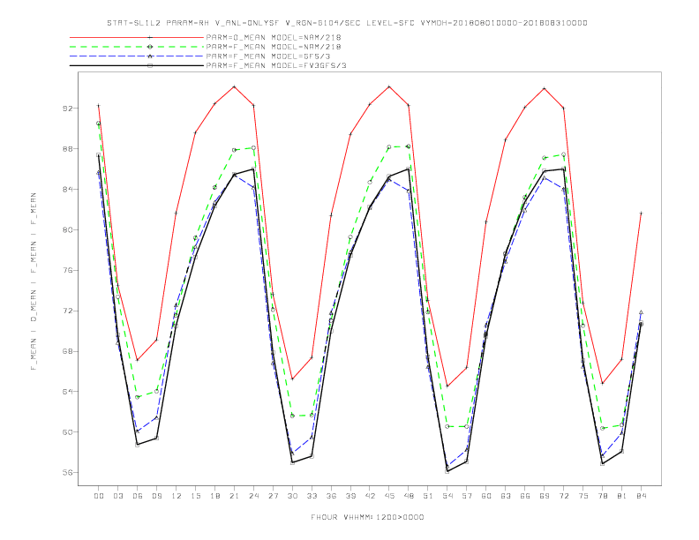The image size is (699, 540).
Task: Click the 84 tick on the y-axis
Action: [66, 190]
